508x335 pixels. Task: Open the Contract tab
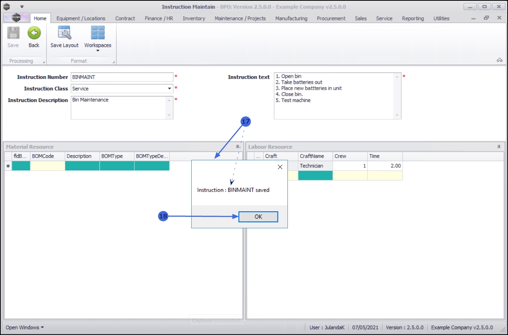pyautogui.click(x=125, y=18)
